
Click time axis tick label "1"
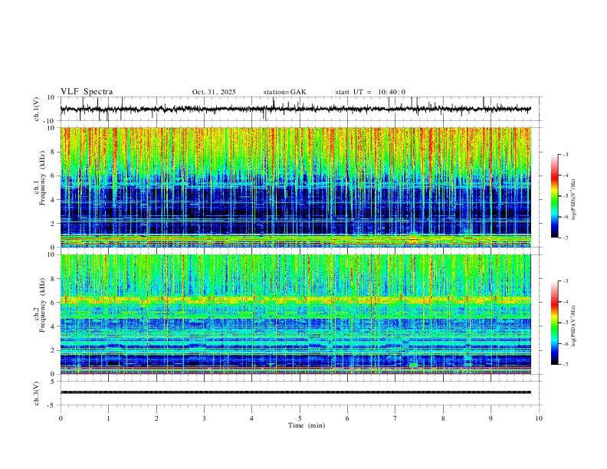point(108,418)
